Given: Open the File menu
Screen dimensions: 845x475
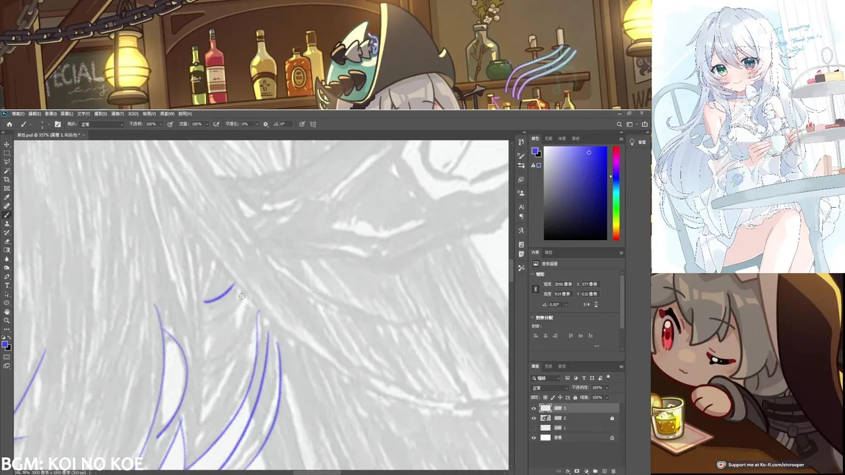Looking at the screenshot, I should 18,113.
